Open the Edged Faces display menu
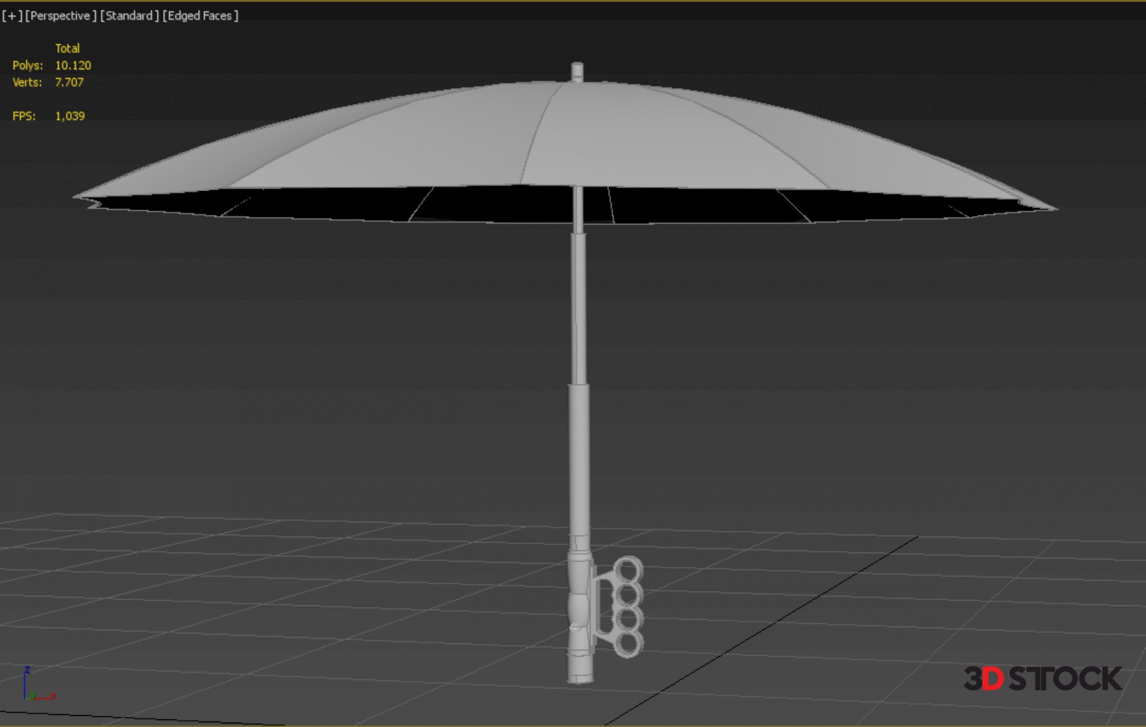The height and width of the screenshot is (727, 1146). 201,16
